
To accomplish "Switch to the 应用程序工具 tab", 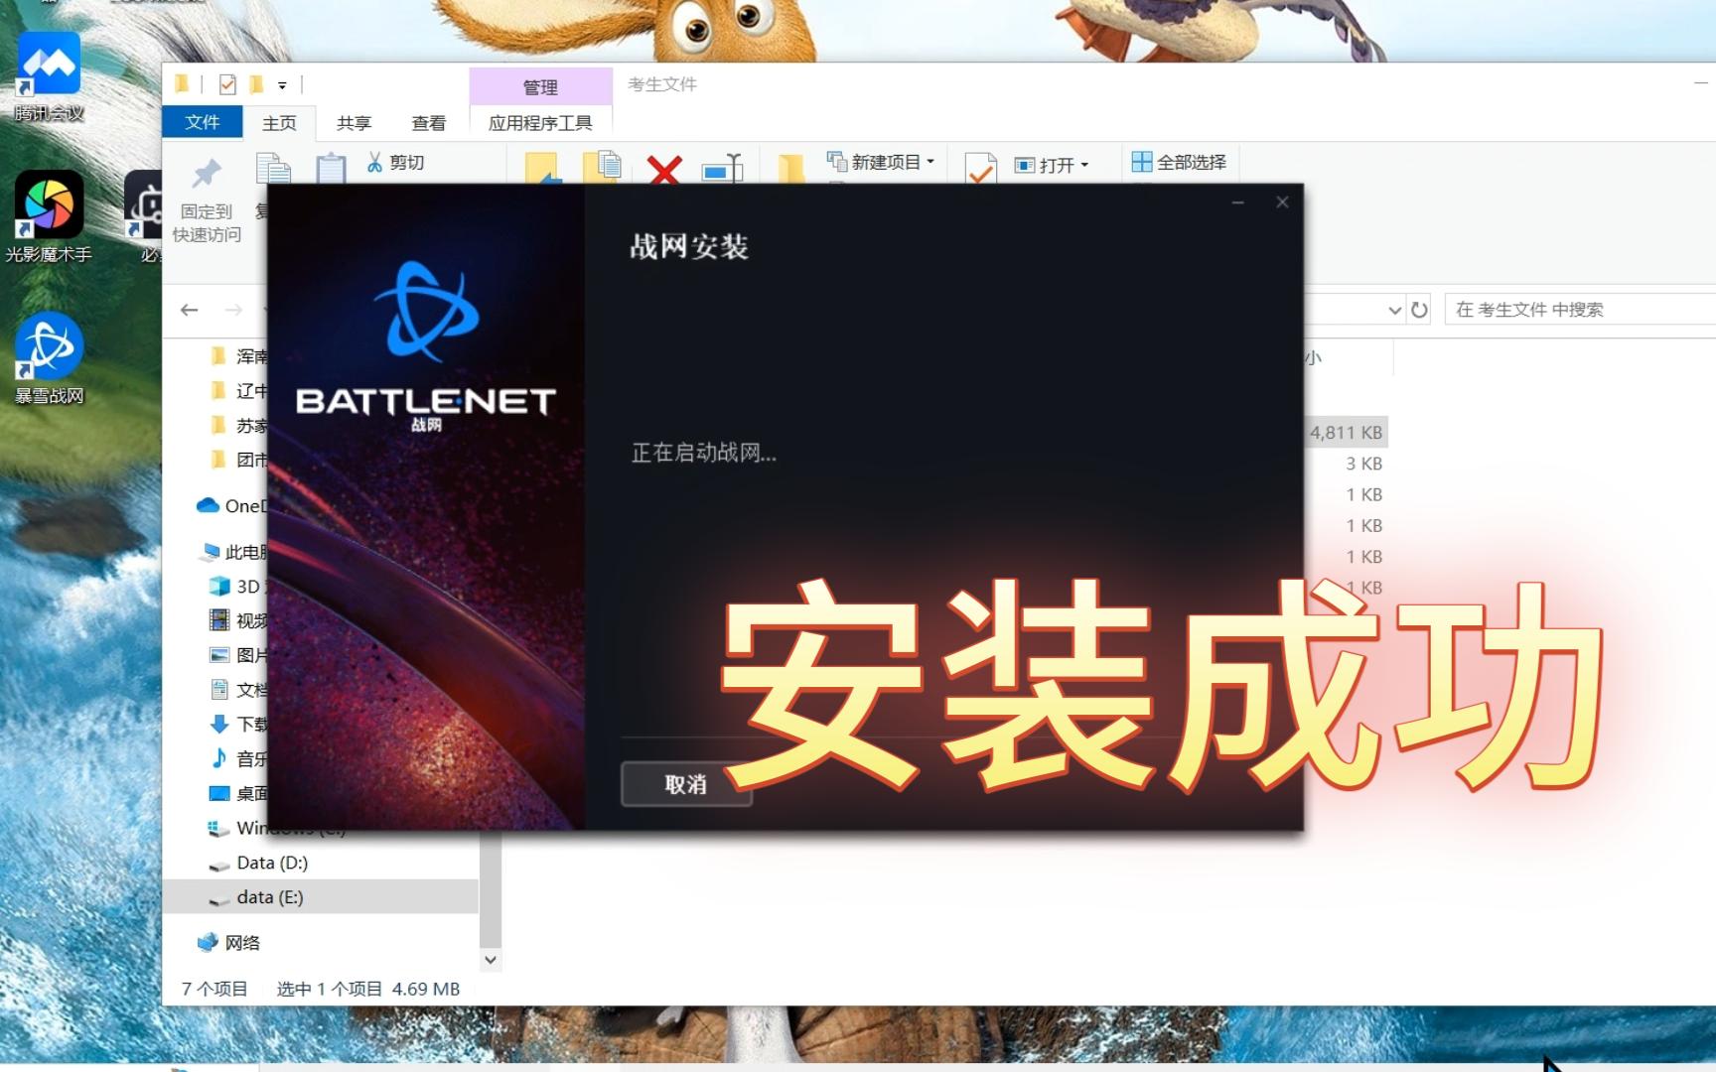I will (540, 123).
